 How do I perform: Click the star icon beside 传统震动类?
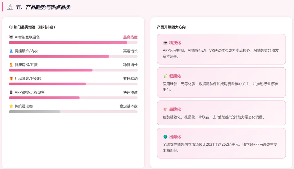pos(11,106)
